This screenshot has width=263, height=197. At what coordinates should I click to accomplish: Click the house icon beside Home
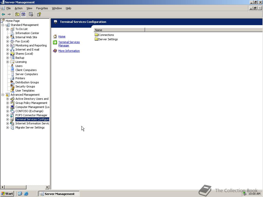tap(55, 36)
